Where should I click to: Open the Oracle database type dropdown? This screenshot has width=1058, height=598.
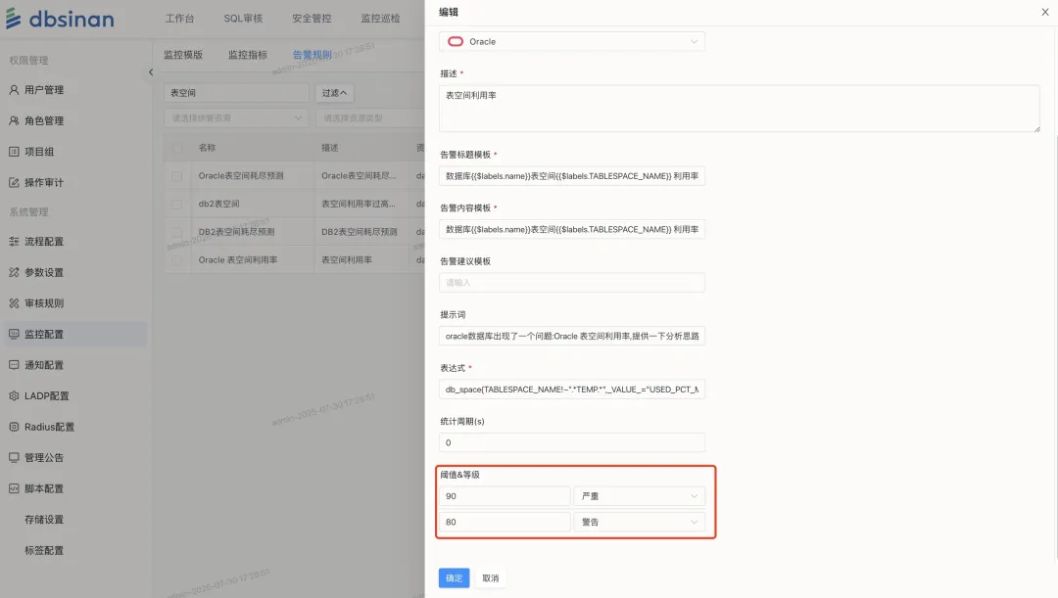(571, 42)
